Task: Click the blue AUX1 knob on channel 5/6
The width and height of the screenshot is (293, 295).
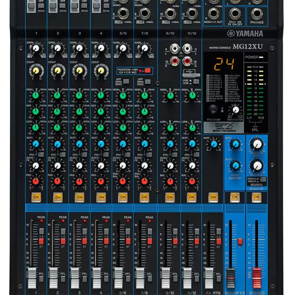Action: click(123, 144)
